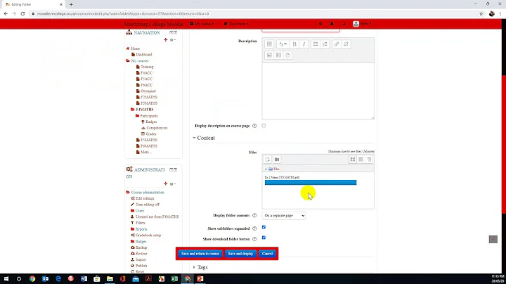This screenshot has width=506, height=284.
Task: Click the insert link icon
Action: click(x=336, y=44)
